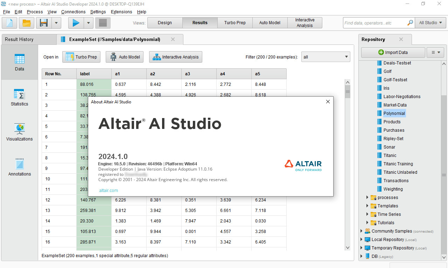The image size is (448, 268).
Task: Expand the Temporary Repository node
Action: [x=362, y=248]
